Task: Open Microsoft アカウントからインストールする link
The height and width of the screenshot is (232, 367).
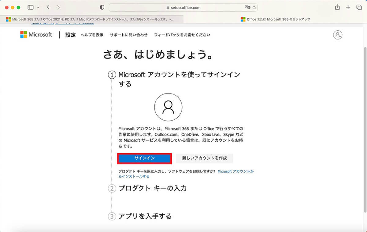Action: [235, 172]
